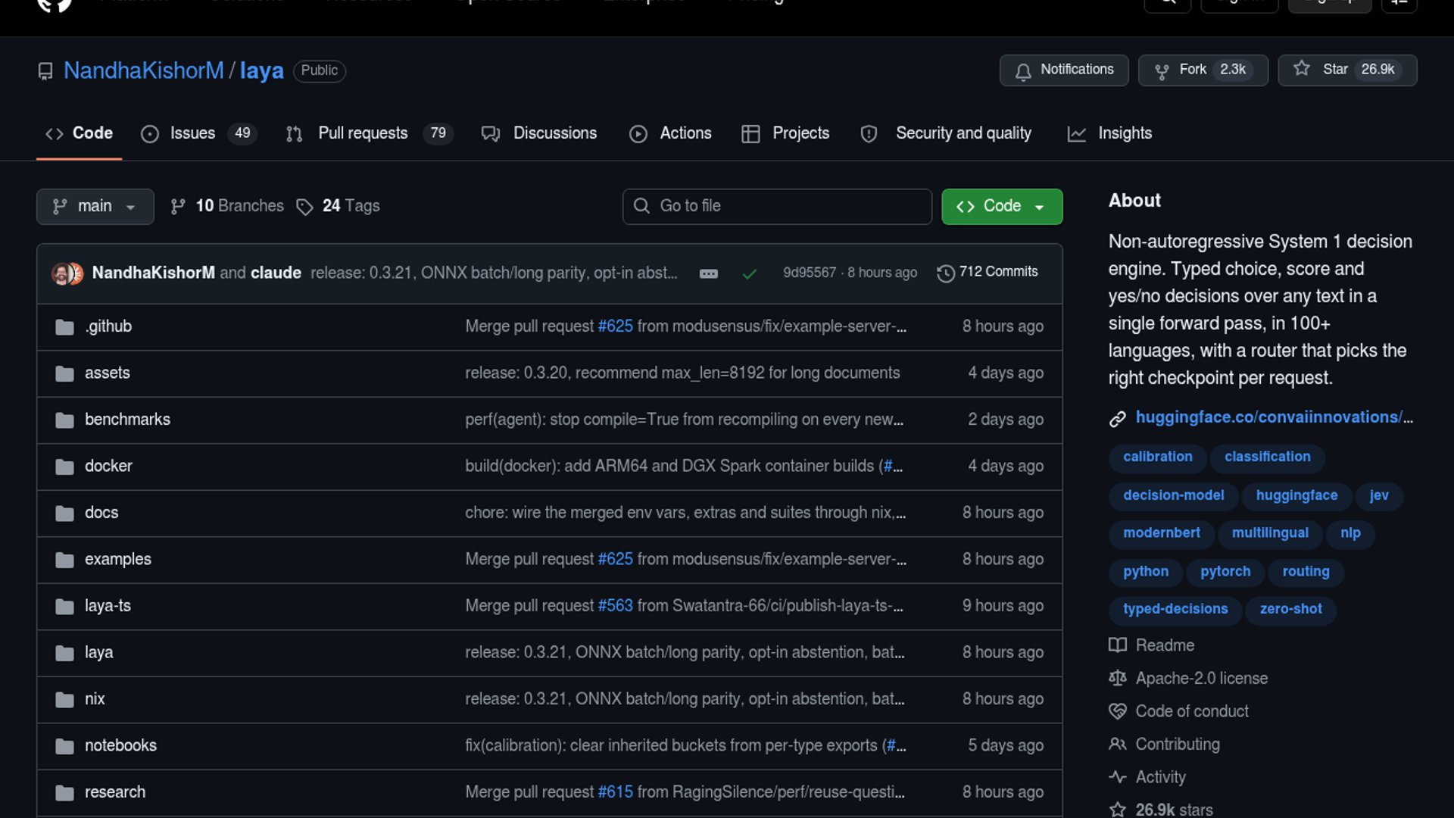Open the research folder
This screenshot has width=1454, height=818.
[x=115, y=792]
